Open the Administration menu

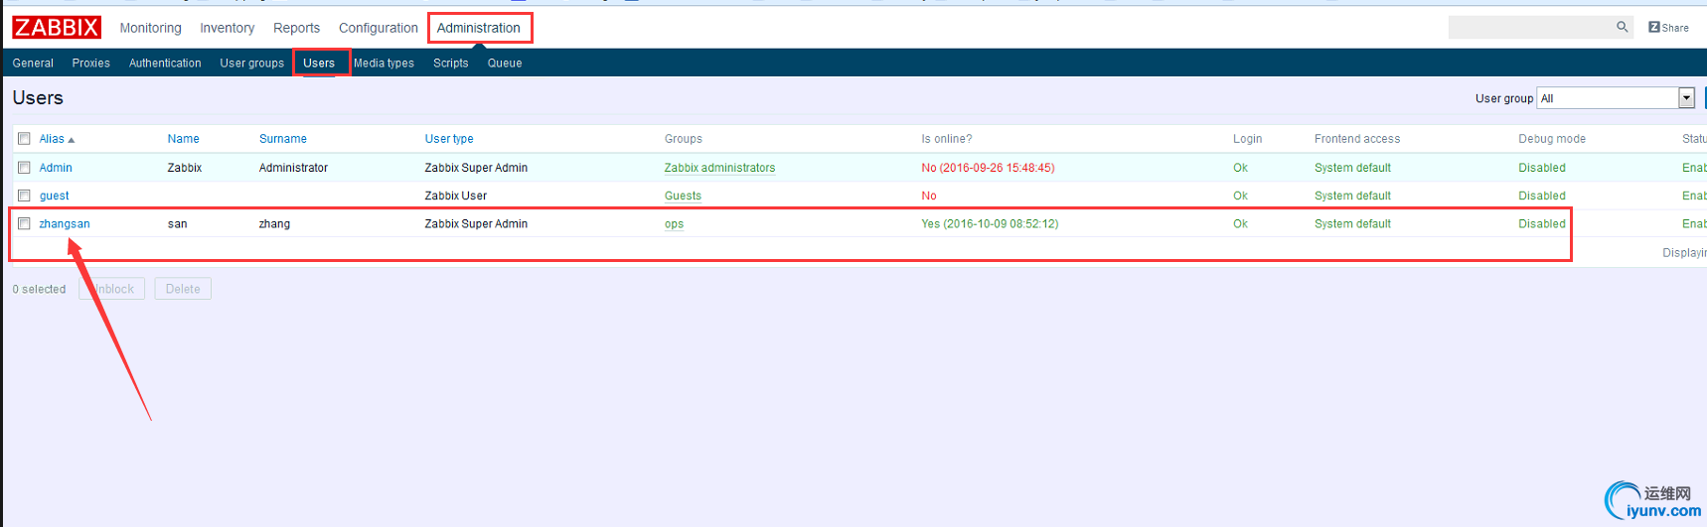(x=479, y=28)
